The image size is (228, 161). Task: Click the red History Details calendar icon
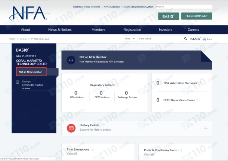(x=71, y=128)
